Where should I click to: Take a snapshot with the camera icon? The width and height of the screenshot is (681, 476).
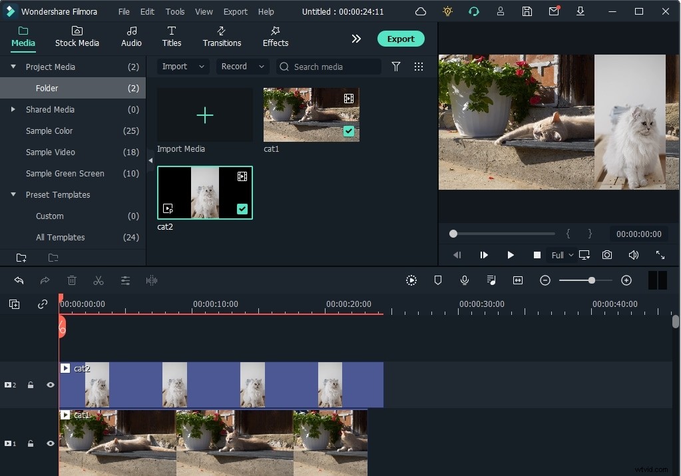606,255
